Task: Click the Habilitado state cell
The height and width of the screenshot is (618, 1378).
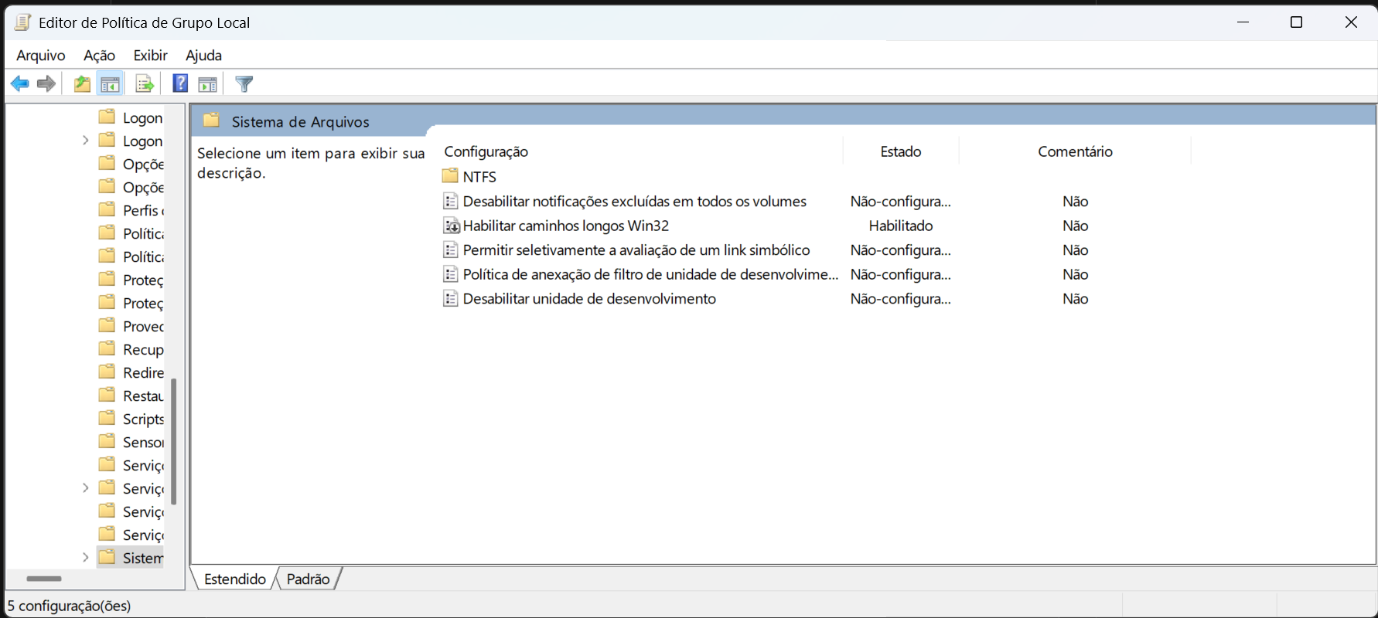Action: click(901, 226)
